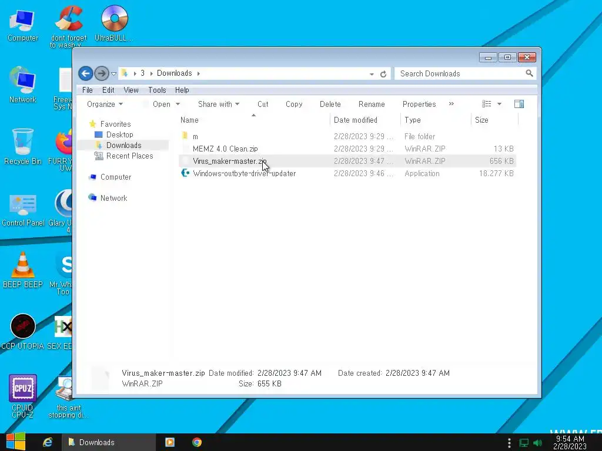Open the Help menu
This screenshot has height=451, width=602.
coord(182,90)
